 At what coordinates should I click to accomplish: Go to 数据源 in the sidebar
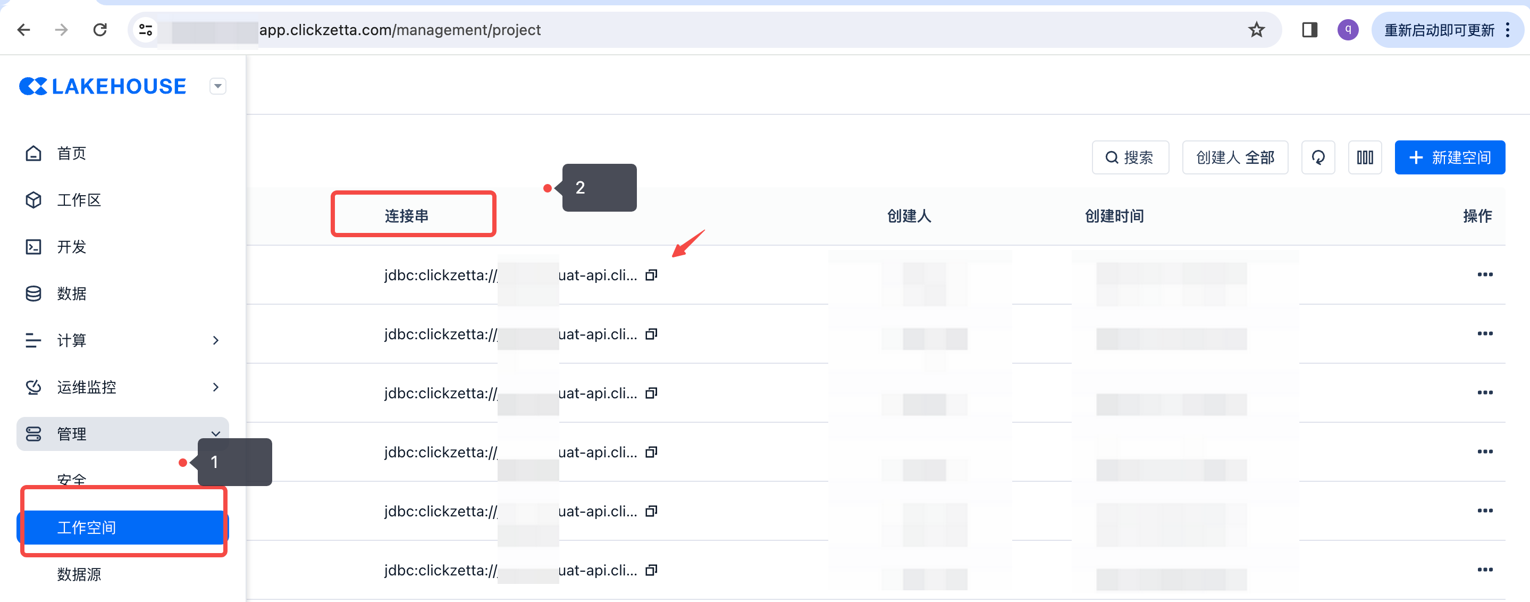click(79, 574)
